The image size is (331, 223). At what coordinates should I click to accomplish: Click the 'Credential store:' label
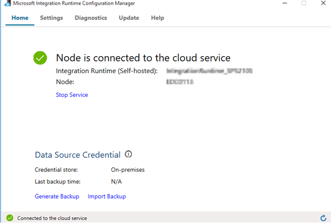click(x=56, y=170)
